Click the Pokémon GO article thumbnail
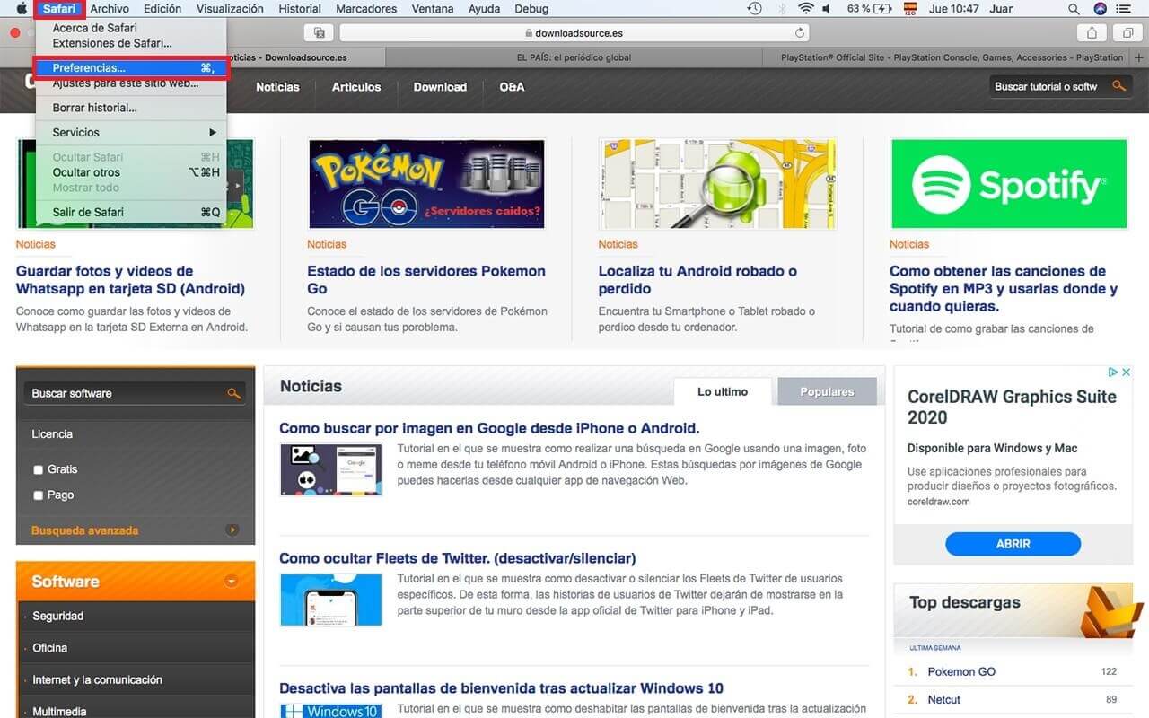1149x718 pixels. pyautogui.click(x=426, y=184)
